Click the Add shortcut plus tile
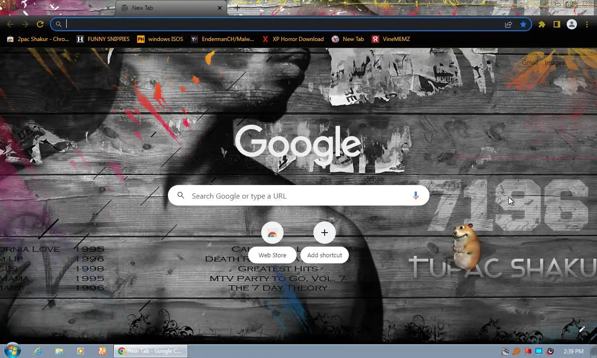Screen dimensions: 597x358 pyautogui.click(x=325, y=242)
